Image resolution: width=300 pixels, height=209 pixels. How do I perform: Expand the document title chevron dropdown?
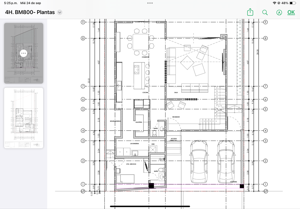[59, 12]
